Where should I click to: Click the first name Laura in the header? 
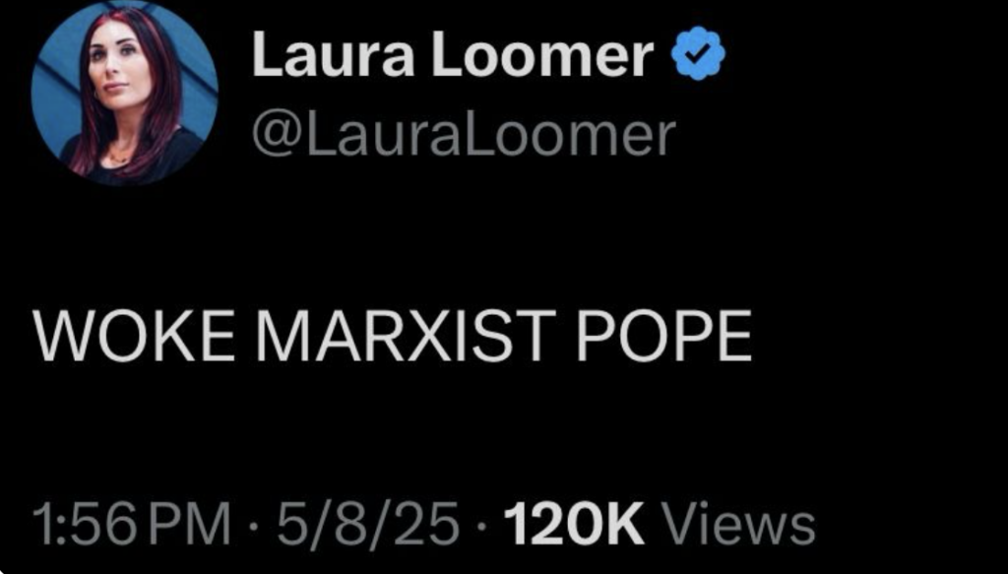click(334, 55)
